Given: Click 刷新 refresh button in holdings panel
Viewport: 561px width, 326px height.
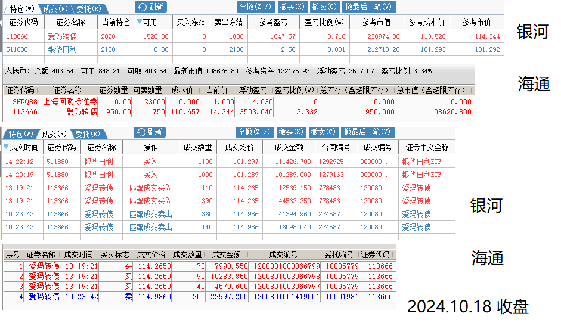Looking at the screenshot, I should 151,7.
